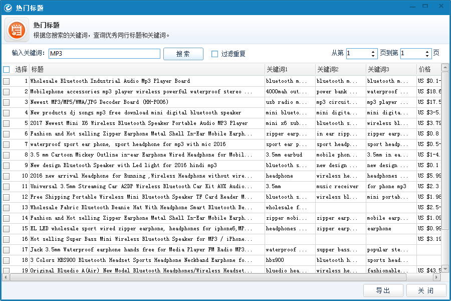Decrease the 页到第 end page spinner value
The height and width of the screenshot is (301, 451).
point(427,56)
